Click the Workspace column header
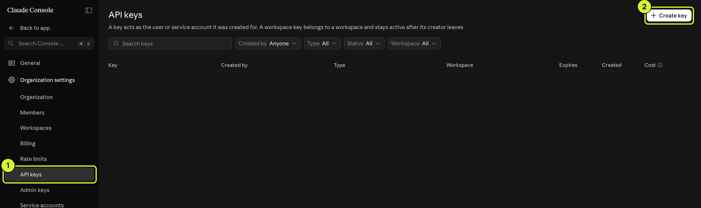This screenshot has width=701, height=208. tap(460, 65)
